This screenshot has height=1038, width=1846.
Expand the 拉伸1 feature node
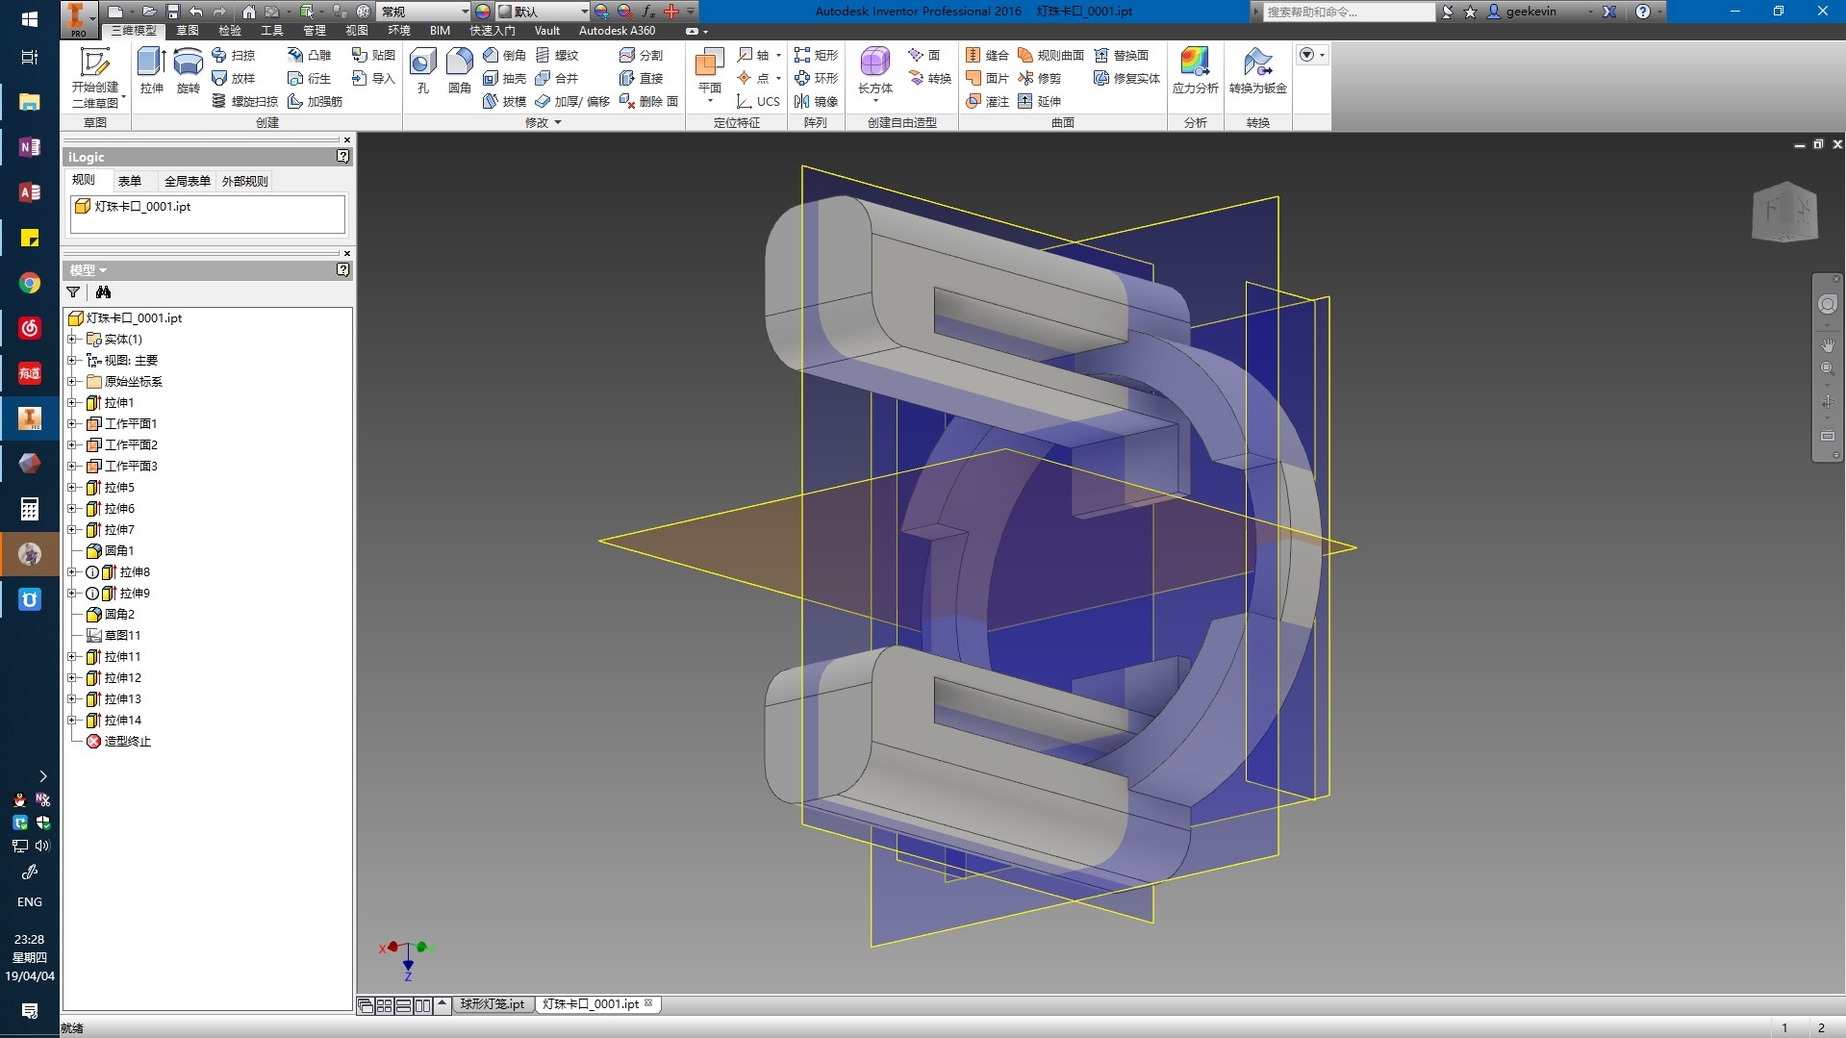[72, 403]
